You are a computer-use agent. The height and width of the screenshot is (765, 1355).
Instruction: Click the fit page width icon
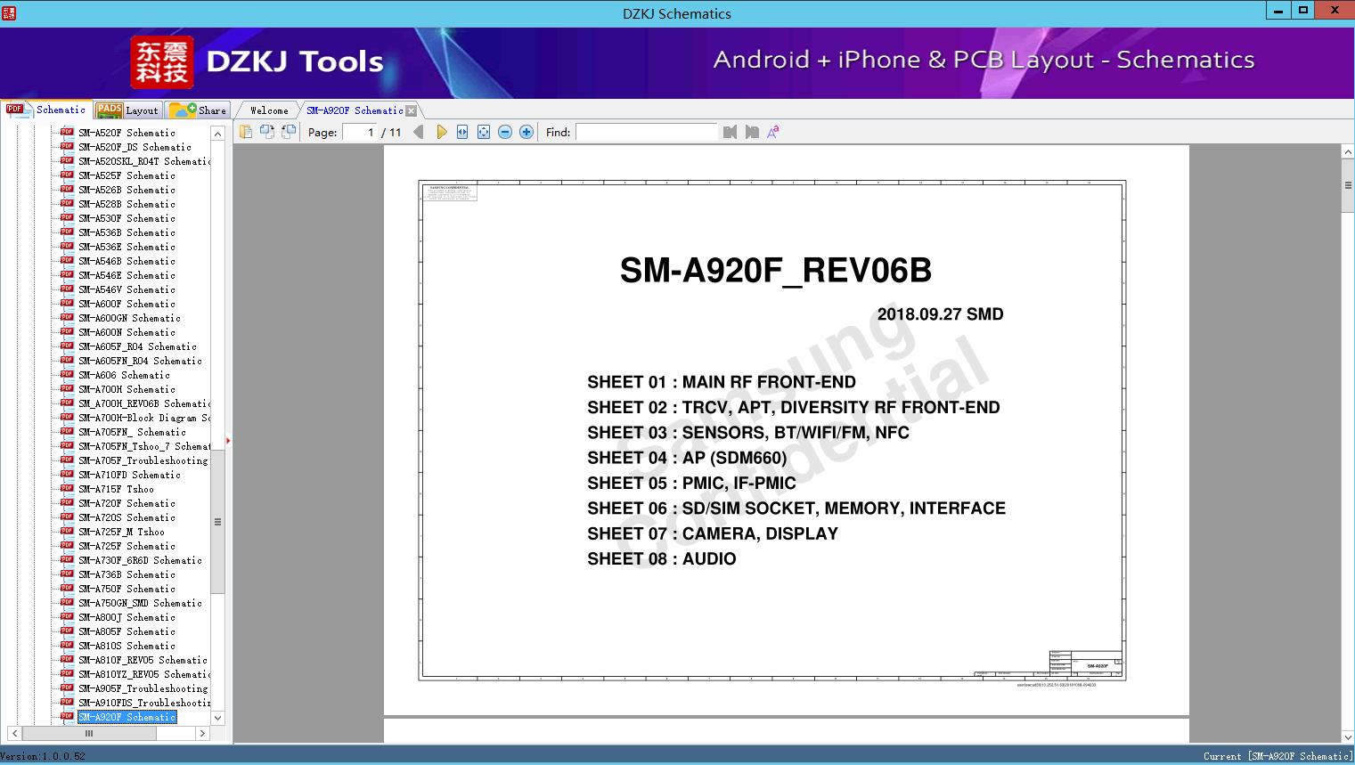(x=462, y=132)
